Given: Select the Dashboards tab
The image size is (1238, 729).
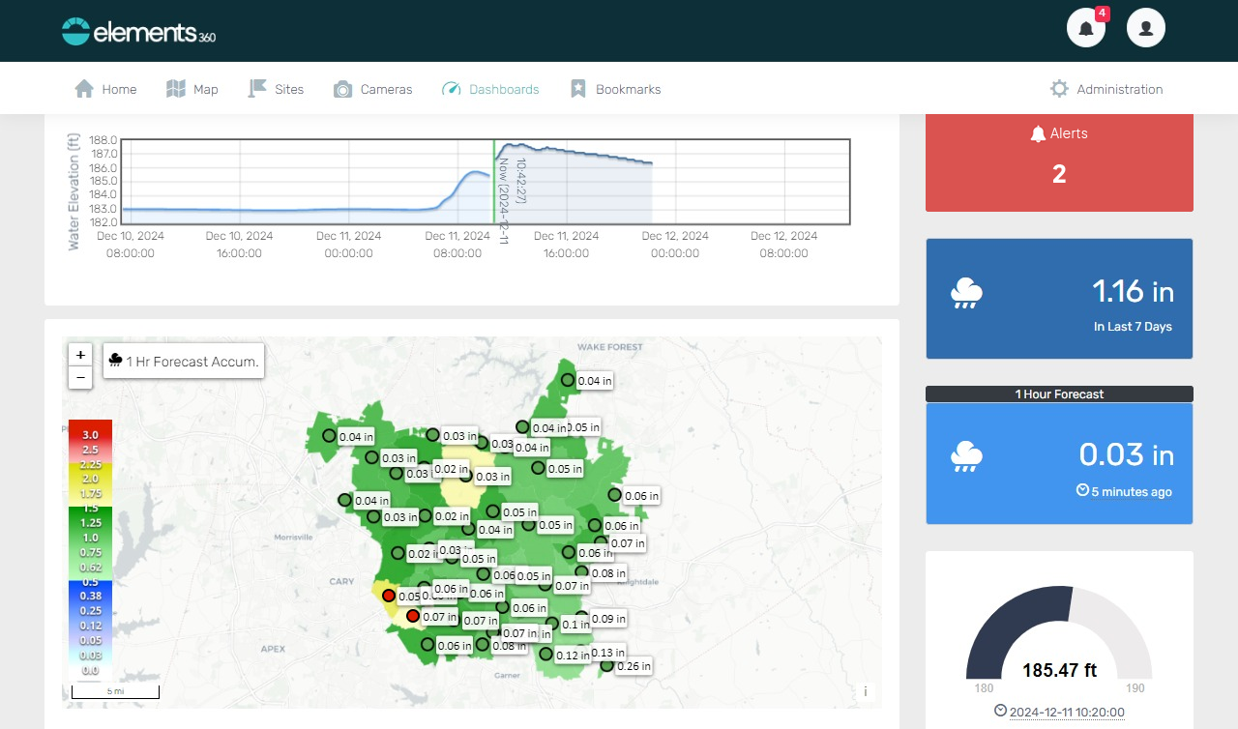Looking at the screenshot, I should click(490, 89).
